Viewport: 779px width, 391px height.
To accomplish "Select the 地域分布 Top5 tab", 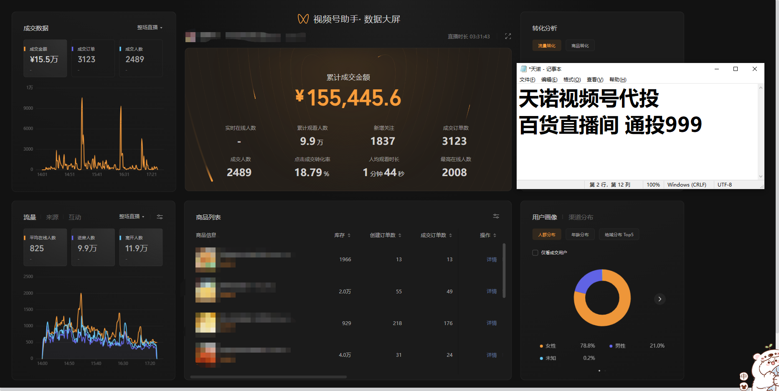I will pyautogui.click(x=619, y=235).
